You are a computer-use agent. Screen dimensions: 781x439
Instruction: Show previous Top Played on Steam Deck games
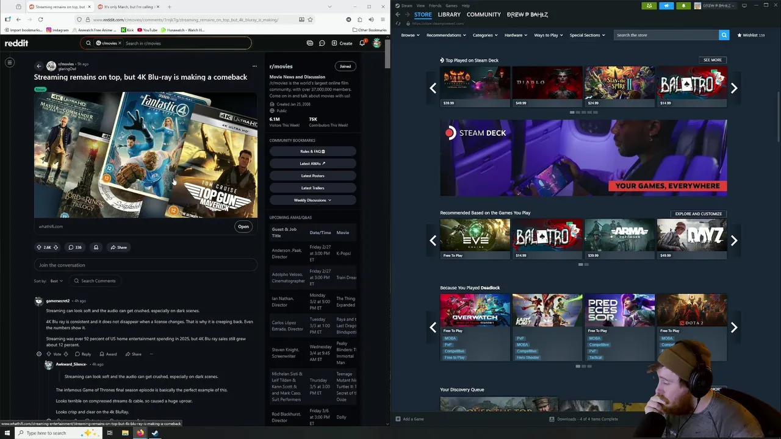433,88
